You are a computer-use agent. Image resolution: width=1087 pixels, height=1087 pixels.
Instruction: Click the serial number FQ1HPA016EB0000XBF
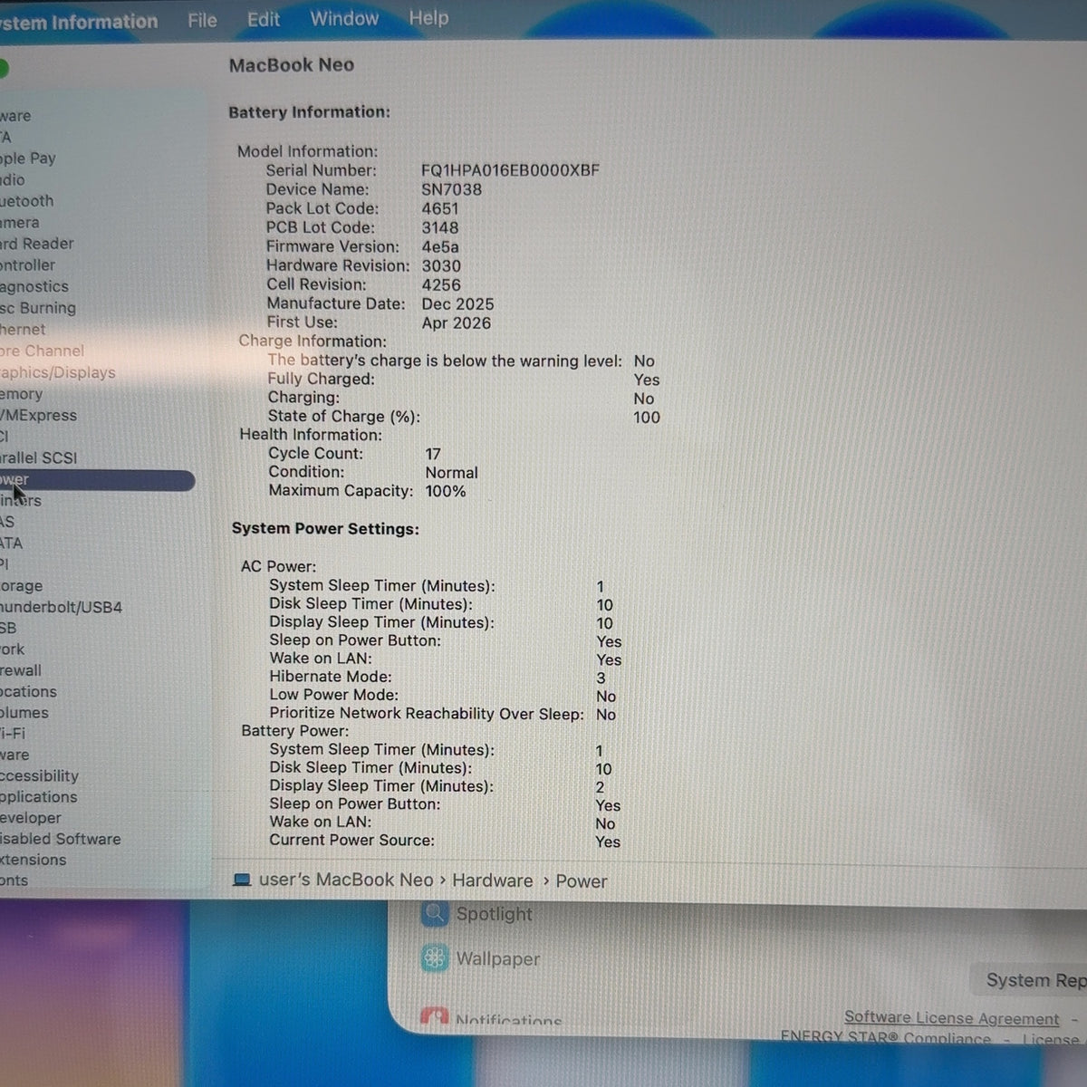510,170
